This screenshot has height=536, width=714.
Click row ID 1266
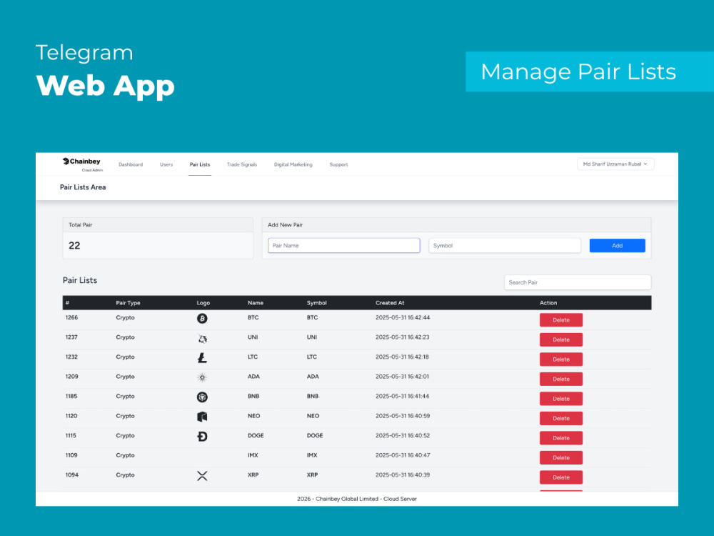point(71,318)
